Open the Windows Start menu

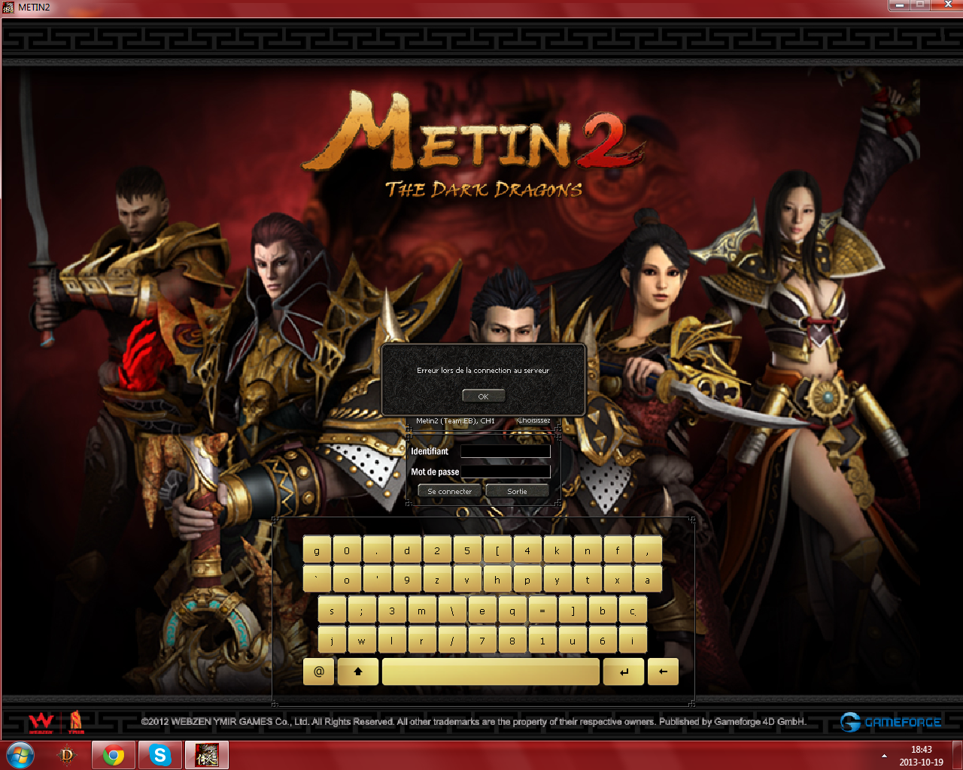tap(20, 755)
